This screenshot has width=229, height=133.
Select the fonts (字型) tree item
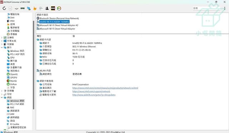[11, 88]
